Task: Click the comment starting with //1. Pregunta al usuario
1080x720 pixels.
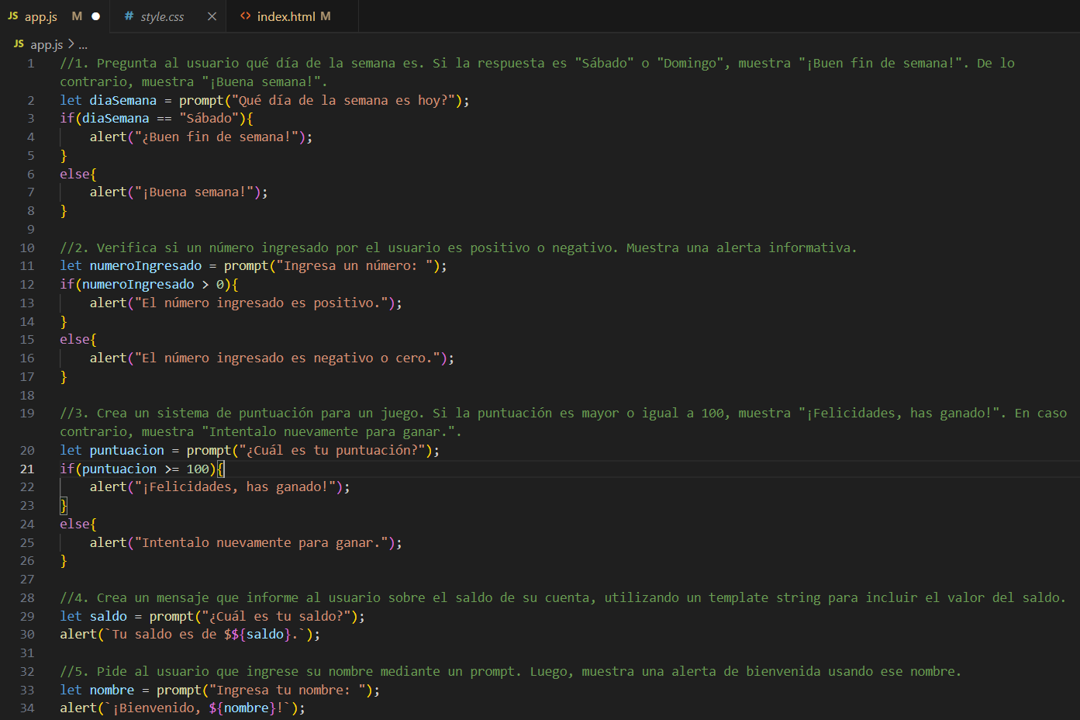Action: click(x=537, y=73)
